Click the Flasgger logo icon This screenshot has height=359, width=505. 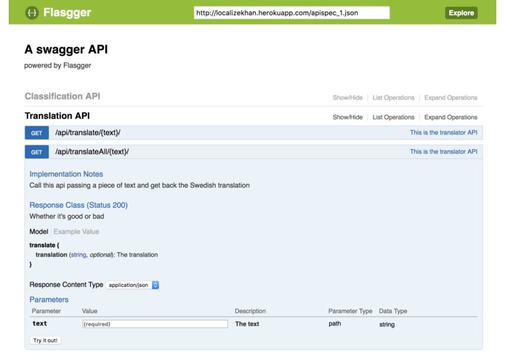(31, 13)
